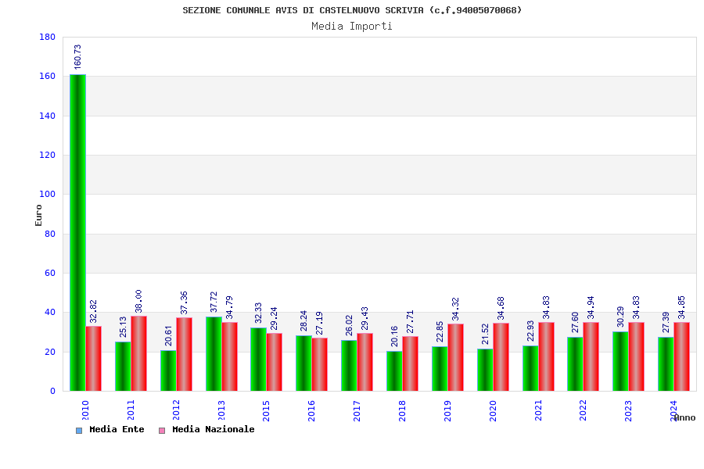
Task: Click the 2013 year axis label
Action: coord(222,410)
